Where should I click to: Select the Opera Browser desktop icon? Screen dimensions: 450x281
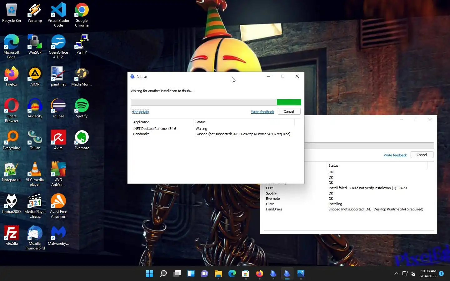tap(12, 110)
